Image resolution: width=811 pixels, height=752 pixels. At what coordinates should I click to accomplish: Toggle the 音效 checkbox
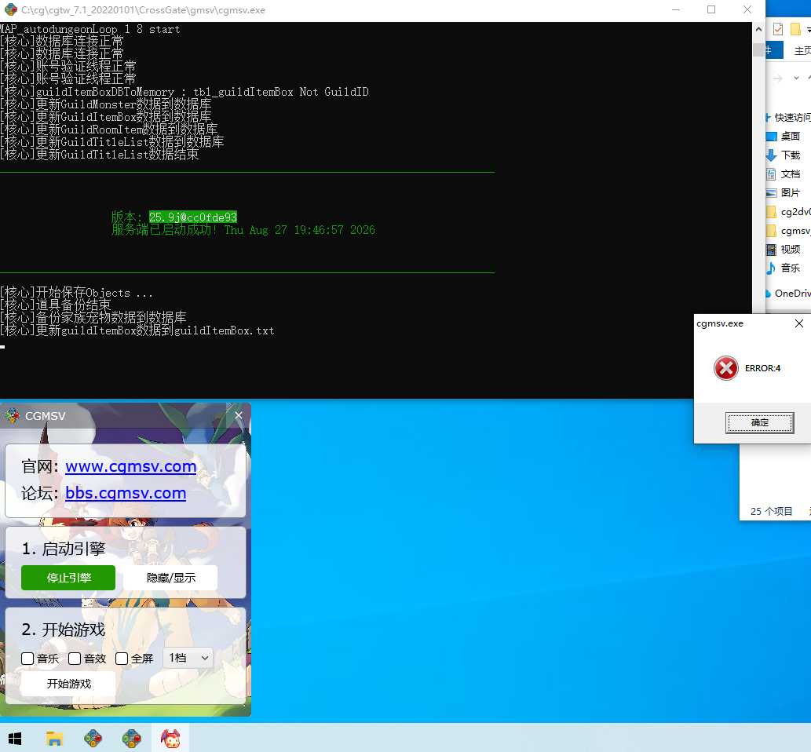click(x=75, y=659)
